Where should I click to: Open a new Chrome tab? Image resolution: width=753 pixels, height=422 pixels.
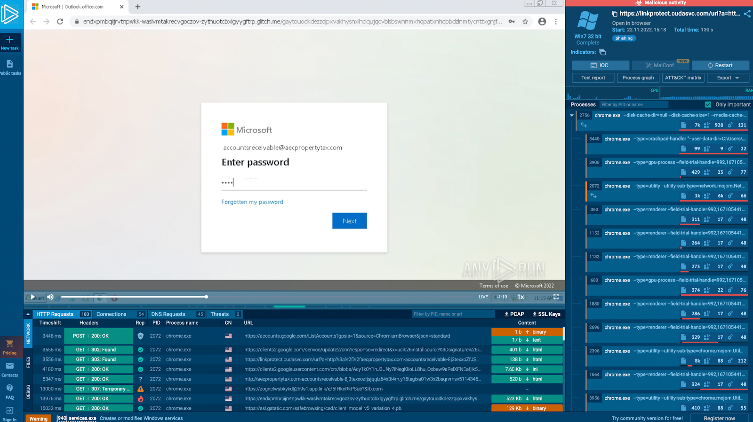point(138,7)
